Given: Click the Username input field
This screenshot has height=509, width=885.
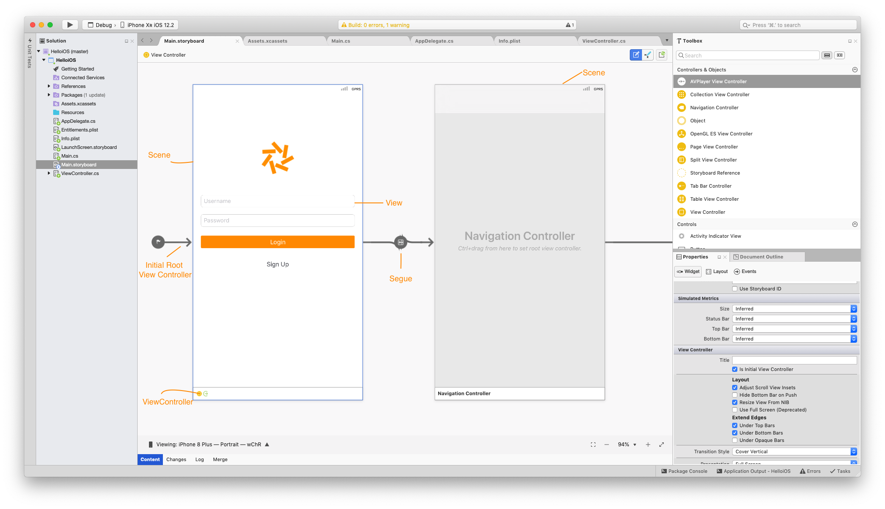Looking at the screenshot, I should click(x=278, y=200).
